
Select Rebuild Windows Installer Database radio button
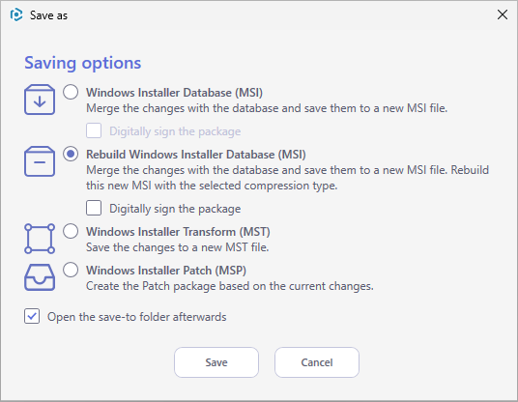(71, 154)
